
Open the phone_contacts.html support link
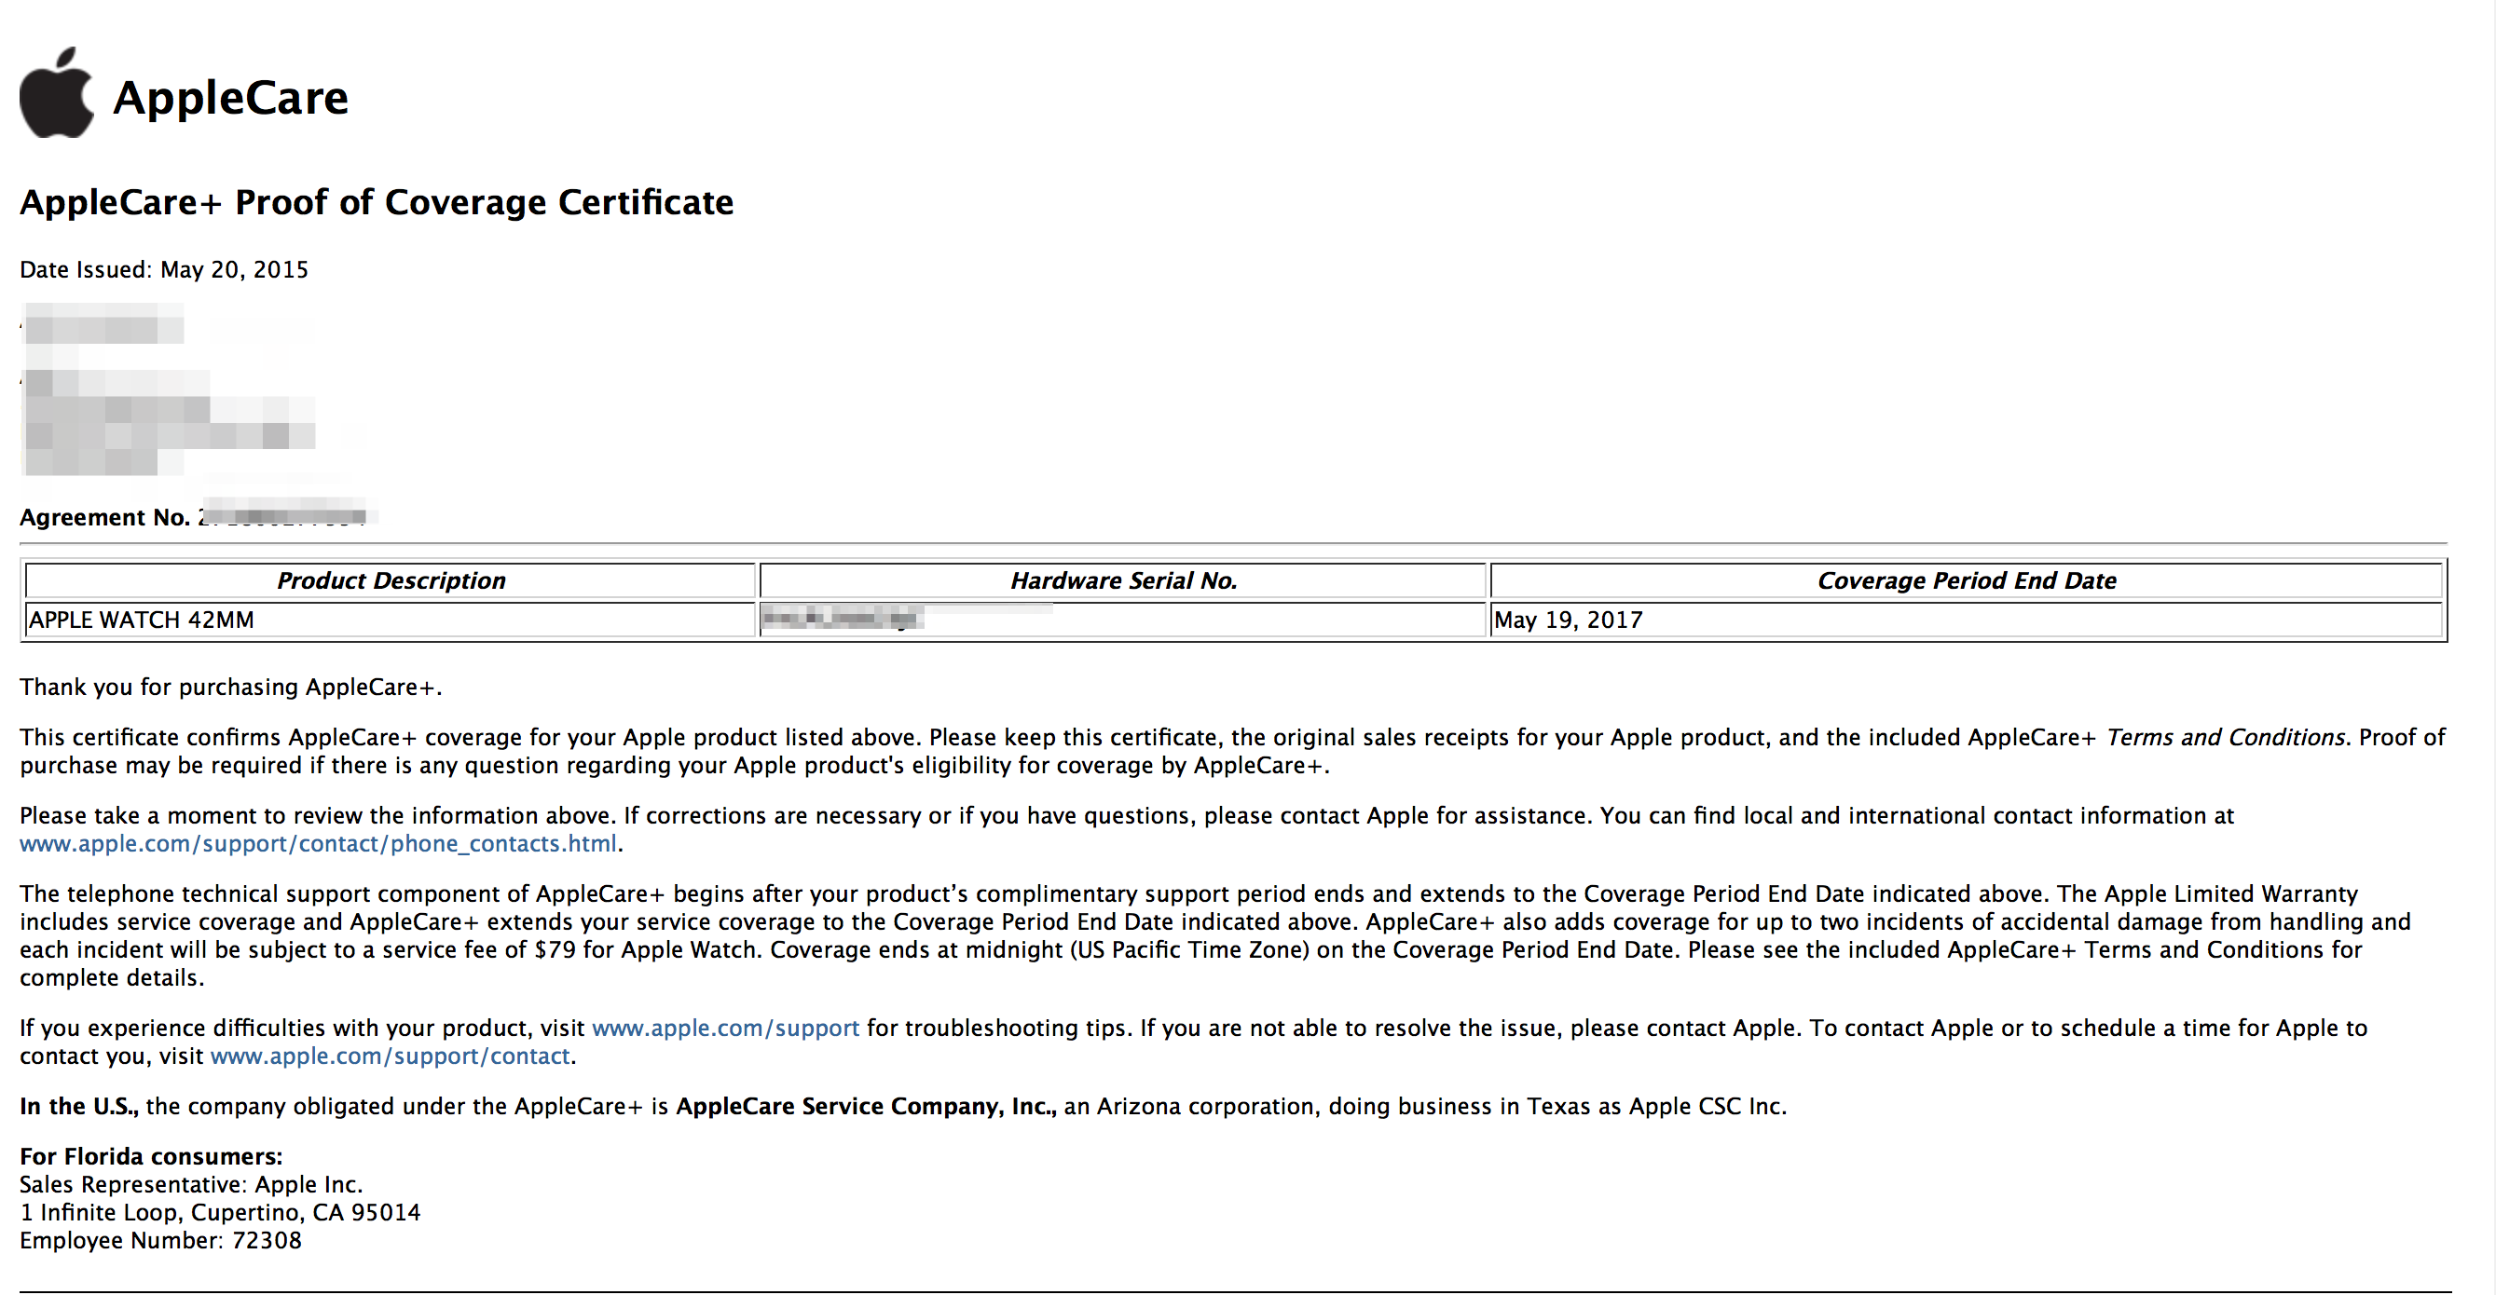tap(318, 844)
